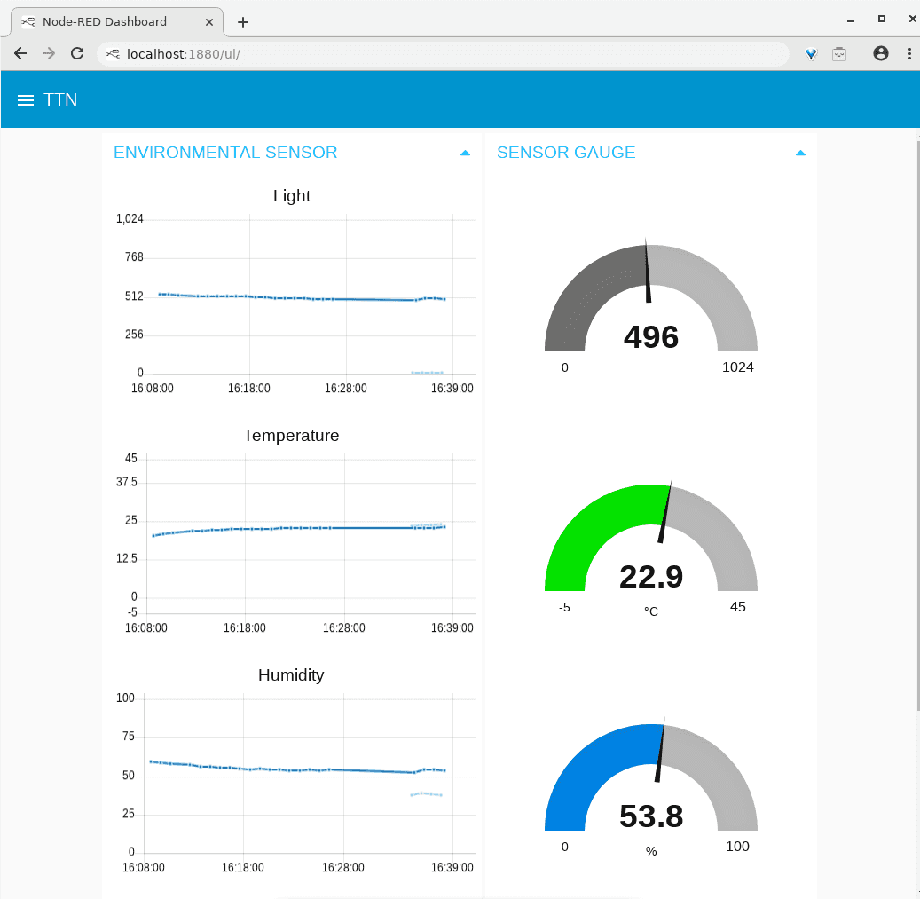Open the browser profile account icon
The image size is (920, 899).
point(880,53)
